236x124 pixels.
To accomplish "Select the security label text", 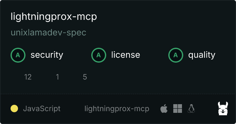I will coord(47,55).
